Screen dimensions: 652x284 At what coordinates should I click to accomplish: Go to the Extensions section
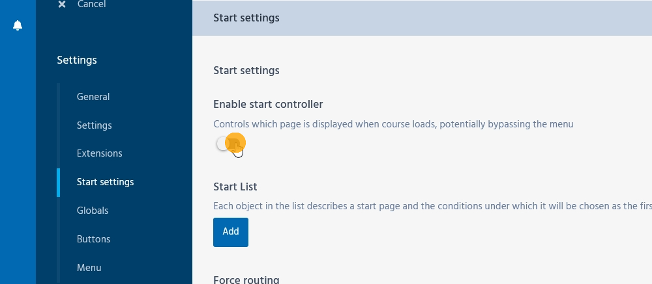99,153
